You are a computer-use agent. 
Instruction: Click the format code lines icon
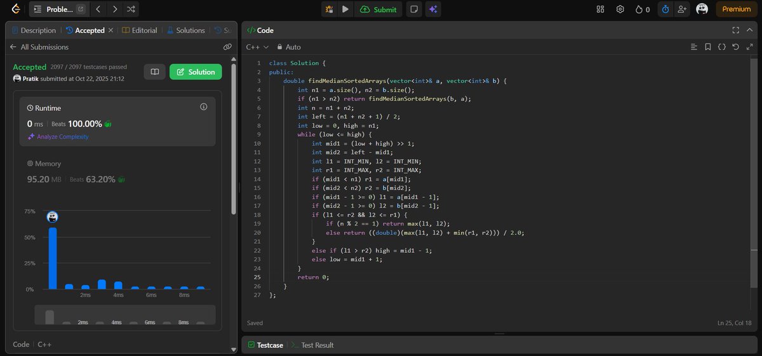coord(694,47)
